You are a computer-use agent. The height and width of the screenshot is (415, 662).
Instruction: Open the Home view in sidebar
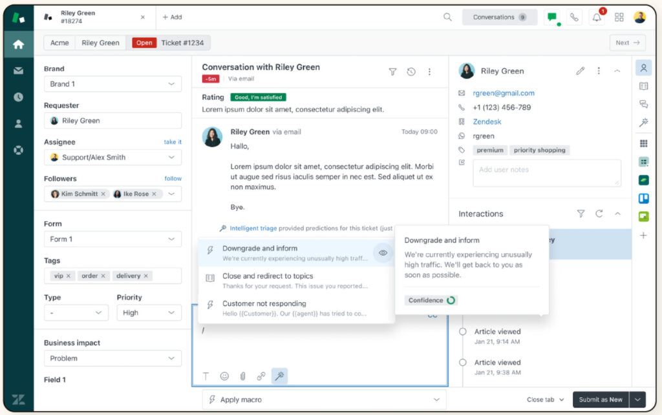(x=18, y=45)
